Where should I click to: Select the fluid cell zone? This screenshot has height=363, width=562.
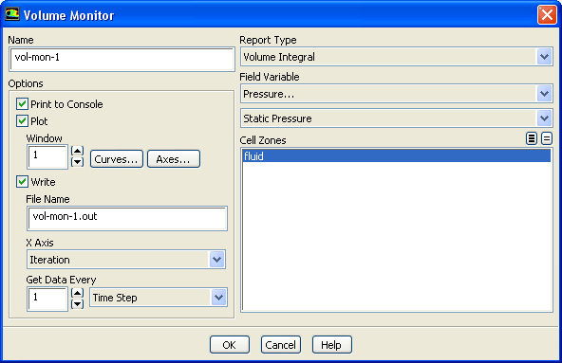397,156
